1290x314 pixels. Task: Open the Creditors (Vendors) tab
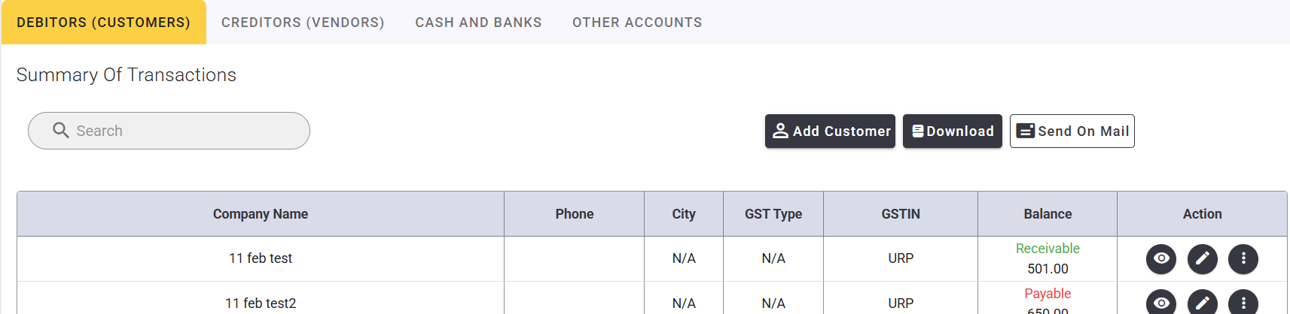click(x=303, y=23)
